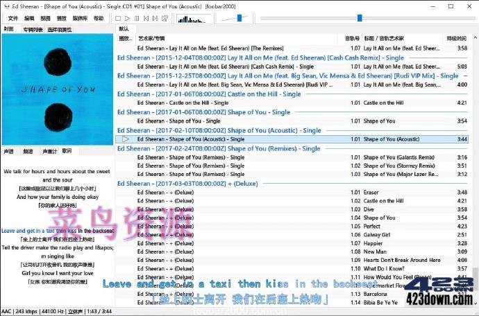Click the scrollbar up arrow in playlist
The image size is (479, 316).
(475, 37)
